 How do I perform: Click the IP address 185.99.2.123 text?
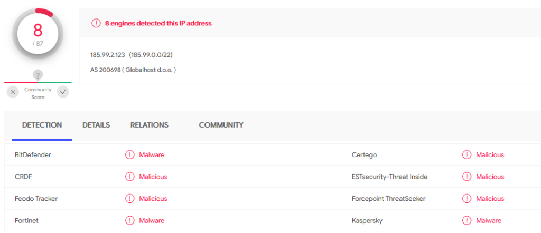point(108,55)
